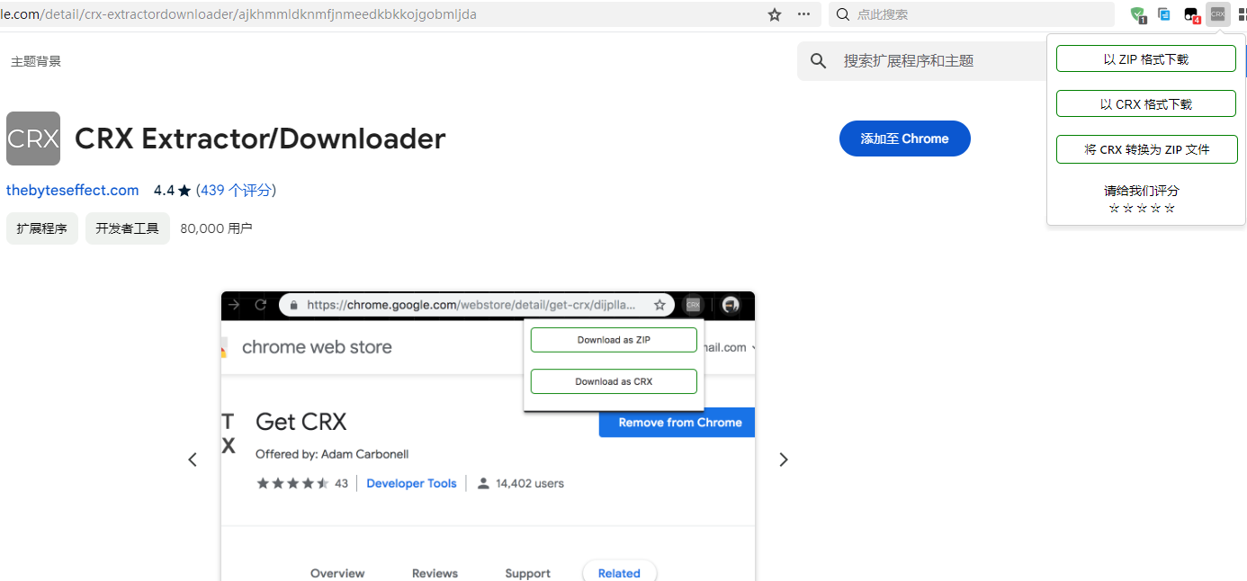Open the black extension icon with red badge
The height and width of the screenshot is (581, 1247).
(1191, 15)
